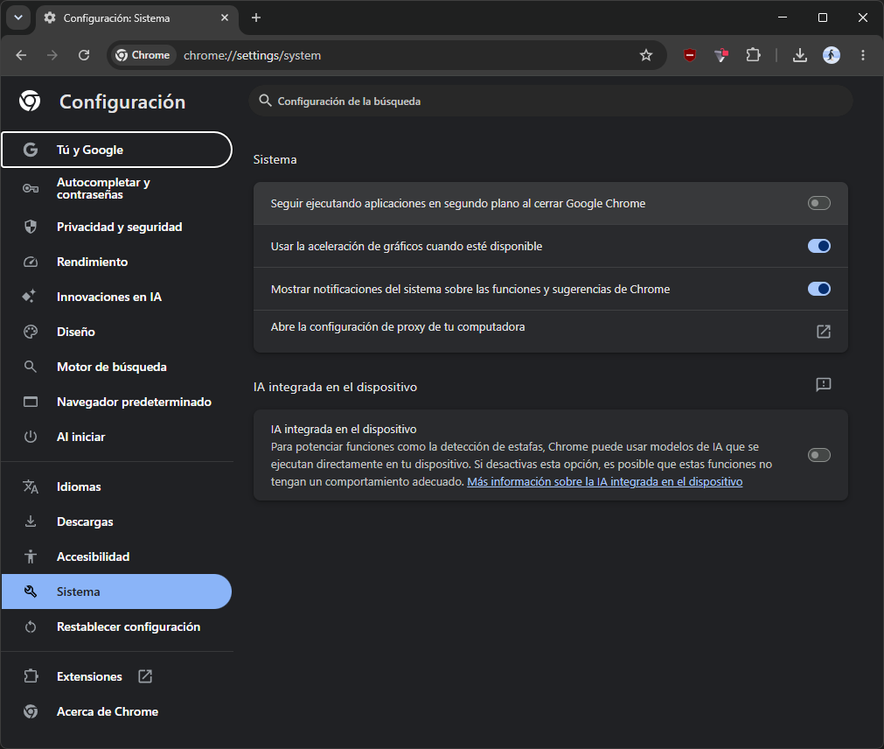Click the palette icon for Diseño

coord(31,332)
